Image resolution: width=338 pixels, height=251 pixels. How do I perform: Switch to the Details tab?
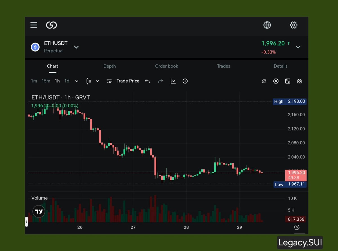(x=281, y=66)
